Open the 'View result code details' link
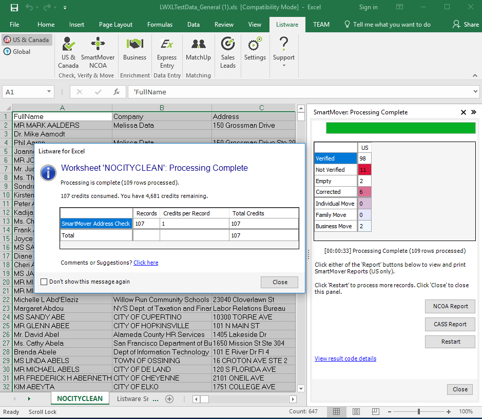The width and height of the screenshot is (482, 419). pos(345,358)
